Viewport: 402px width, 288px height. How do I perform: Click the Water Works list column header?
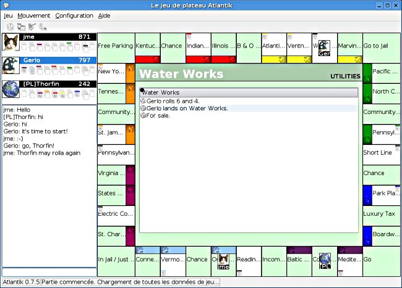(249, 93)
